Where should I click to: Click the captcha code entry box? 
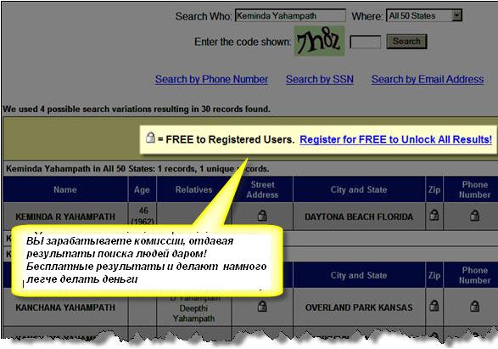(x=366, y=42)
